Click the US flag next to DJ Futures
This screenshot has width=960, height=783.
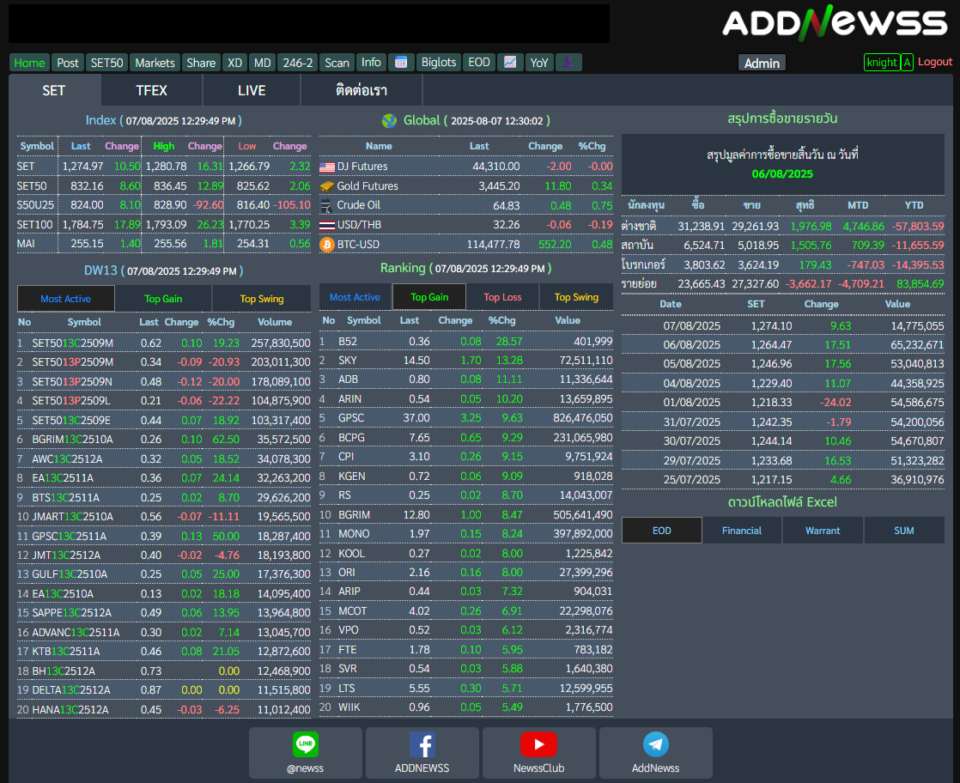click(x=327, y=167)
